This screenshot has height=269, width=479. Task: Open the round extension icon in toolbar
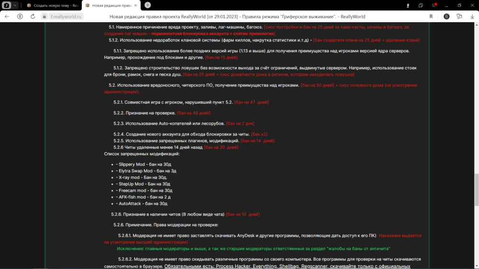tap(446, 16)
